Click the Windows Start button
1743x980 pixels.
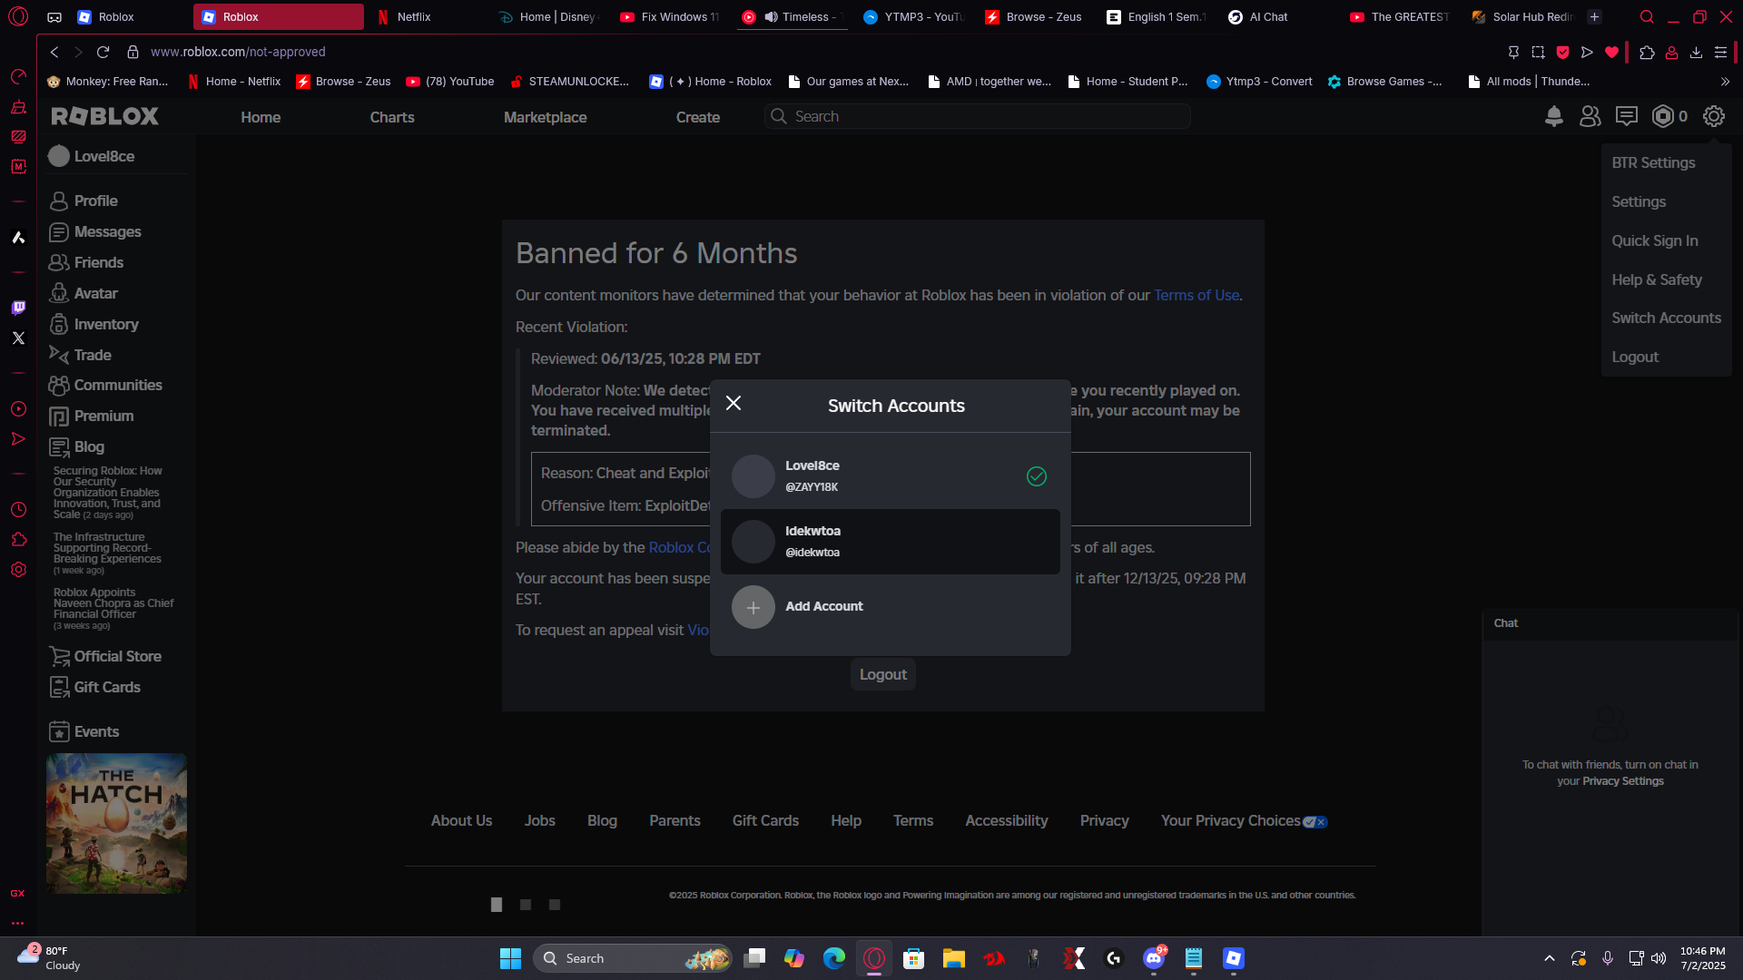(510, 958)
